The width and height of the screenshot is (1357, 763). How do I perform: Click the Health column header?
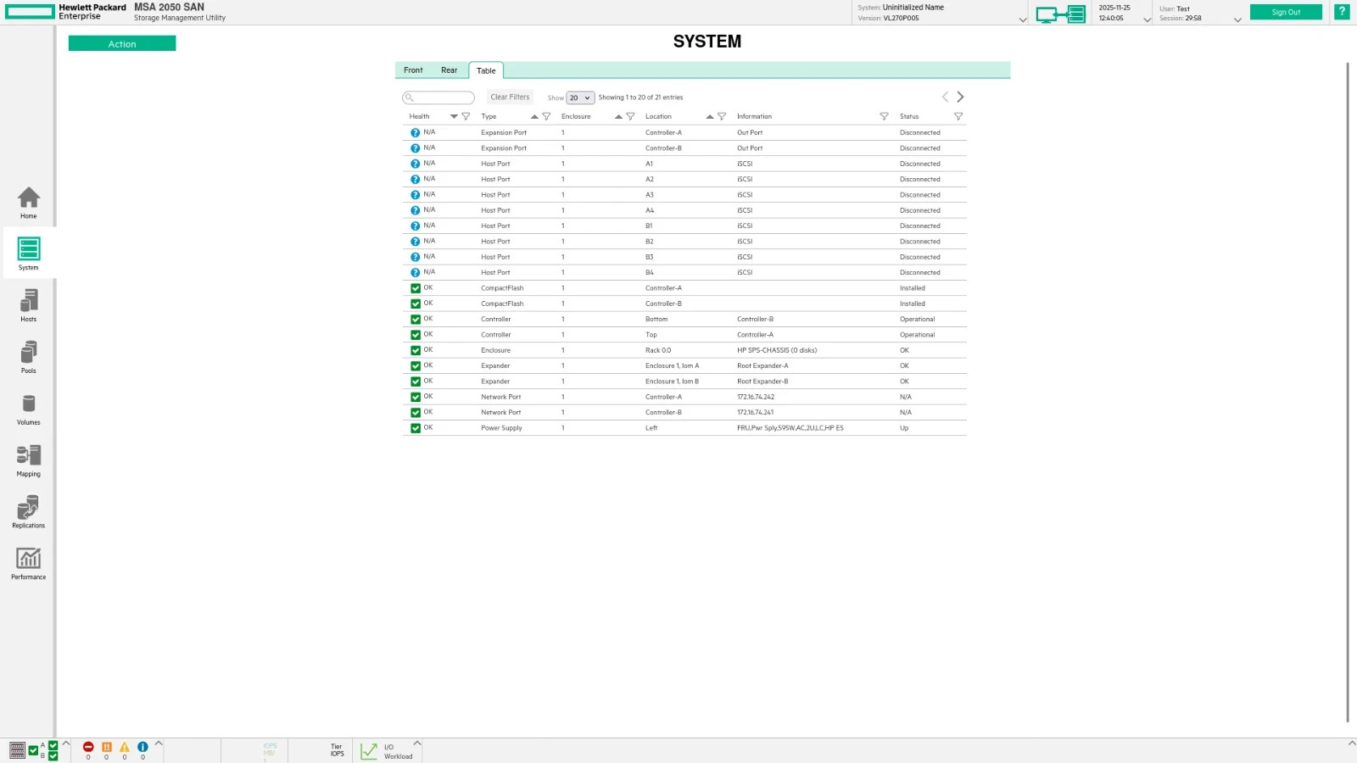(x=420, y=117)
